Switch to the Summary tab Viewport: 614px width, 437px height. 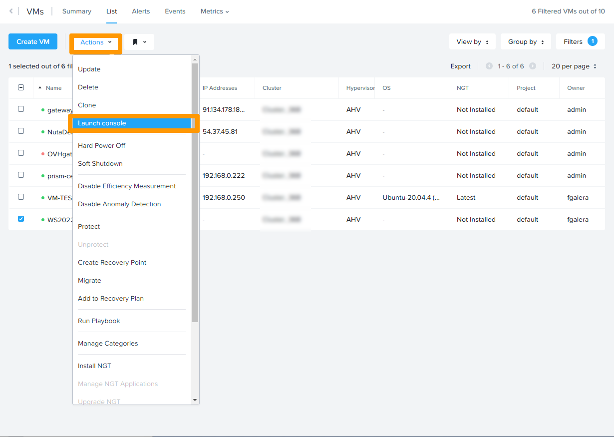pyautogui.click(x=76, y=11)
